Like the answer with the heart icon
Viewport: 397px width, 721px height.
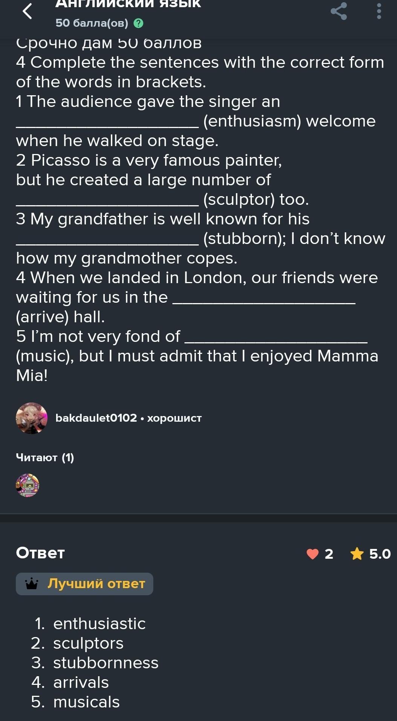[x=313, y=554]
